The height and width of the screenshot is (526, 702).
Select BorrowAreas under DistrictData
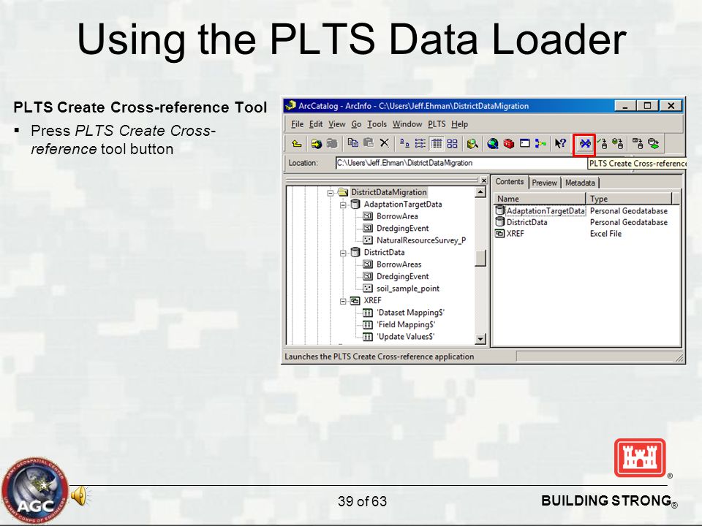399,264
